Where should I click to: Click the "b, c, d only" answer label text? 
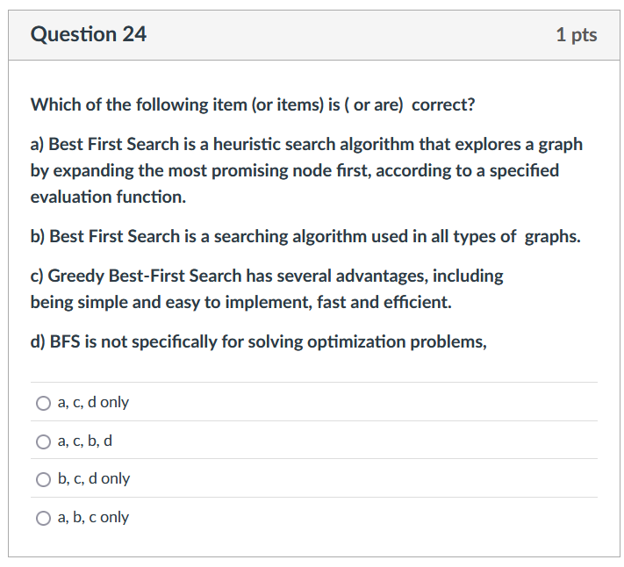coord(94,478)
